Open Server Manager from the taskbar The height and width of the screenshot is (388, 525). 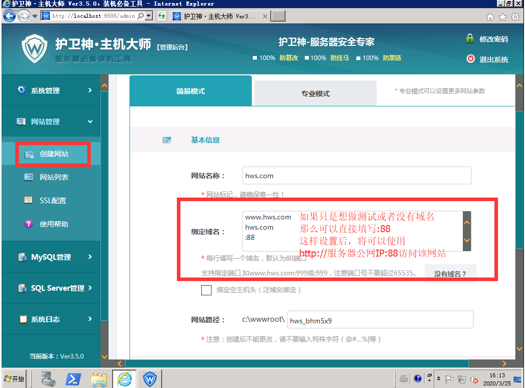48,378
